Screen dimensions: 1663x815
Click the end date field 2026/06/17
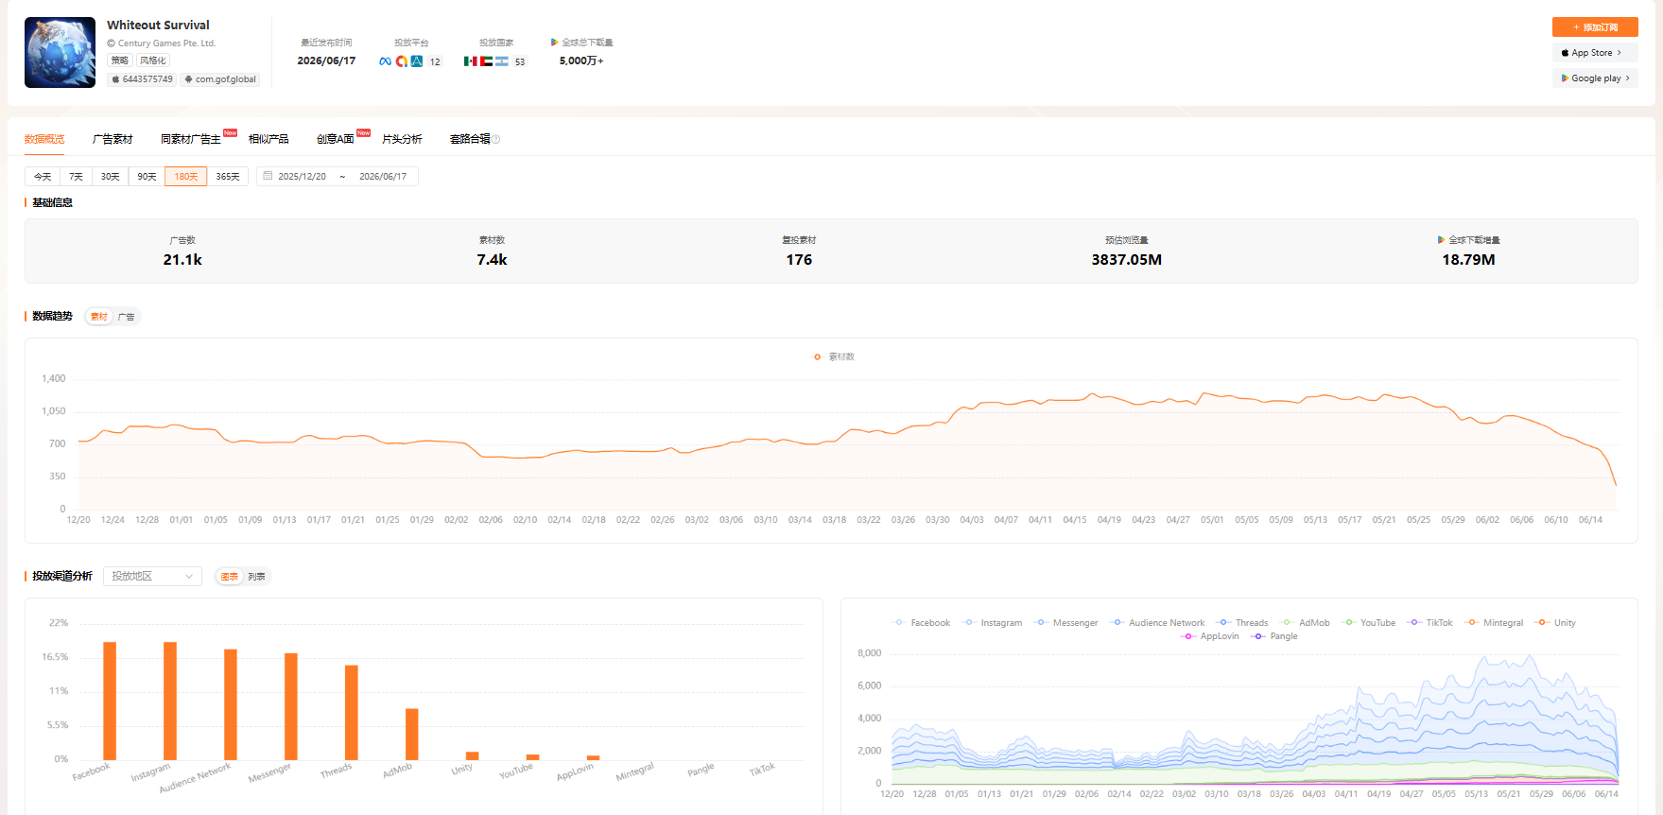click(x=383, y=177)
